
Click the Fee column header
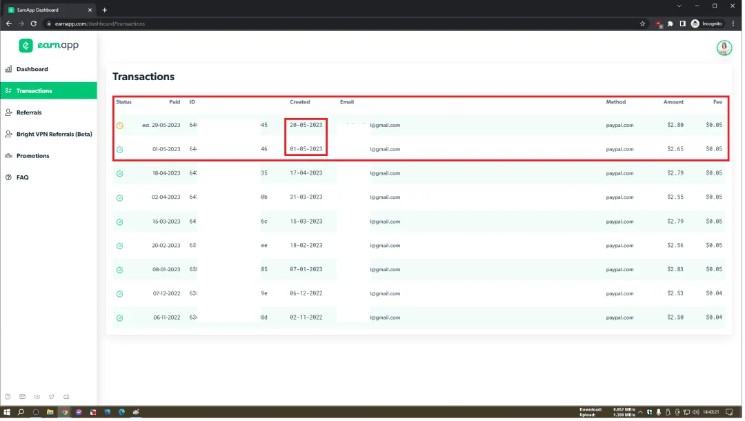719,102
